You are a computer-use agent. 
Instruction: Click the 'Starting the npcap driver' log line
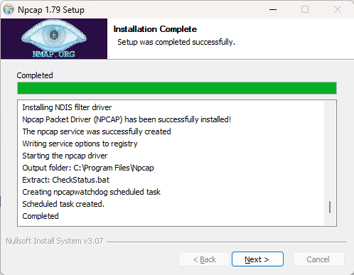point(65,156)
